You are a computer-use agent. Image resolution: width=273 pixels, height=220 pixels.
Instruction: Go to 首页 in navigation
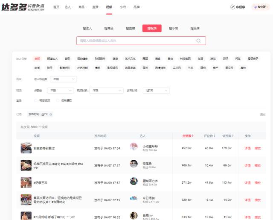pyautogui.click(x=56, y=7)
